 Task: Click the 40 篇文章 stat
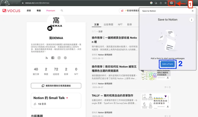click(x=36, y=71)
